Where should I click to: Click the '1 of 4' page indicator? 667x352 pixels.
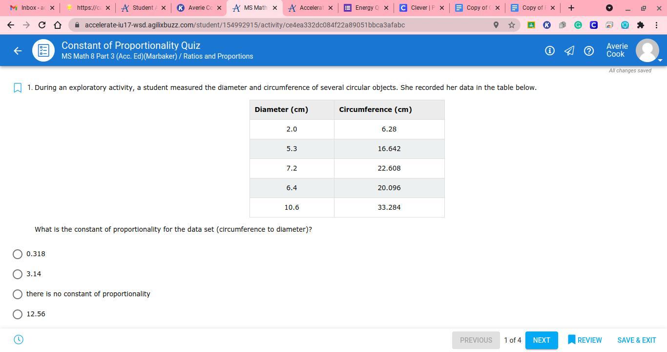[x=513, y=340]
